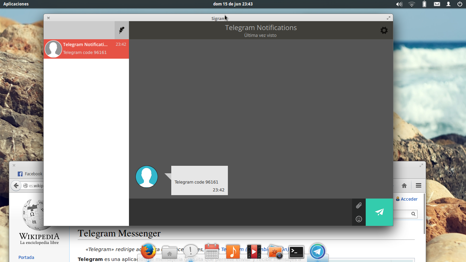Screen dimensions: 466x262
Task: Open the Wi-Fi network indicator
Action: (x=412, y=4)
